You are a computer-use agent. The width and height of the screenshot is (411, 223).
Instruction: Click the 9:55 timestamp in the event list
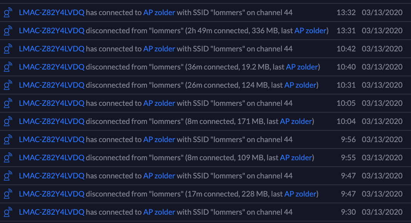click(x=348, y=158)
